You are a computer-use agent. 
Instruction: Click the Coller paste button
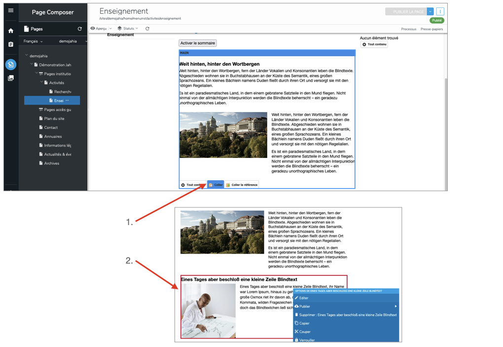pyautogui.click(x=216, y=185)
